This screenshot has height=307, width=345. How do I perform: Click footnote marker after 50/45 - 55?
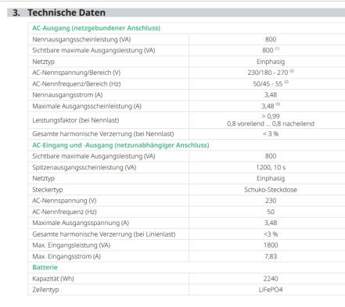pyautogui.click(x=286, y=82)
